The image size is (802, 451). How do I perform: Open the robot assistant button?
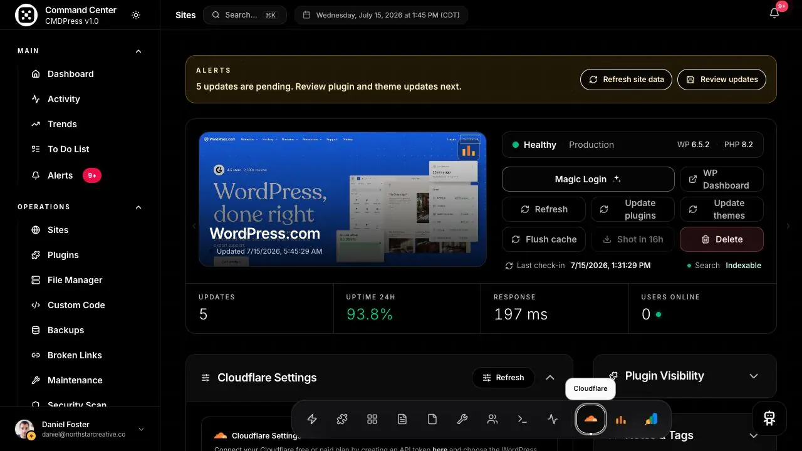click(x=769, y=418)
